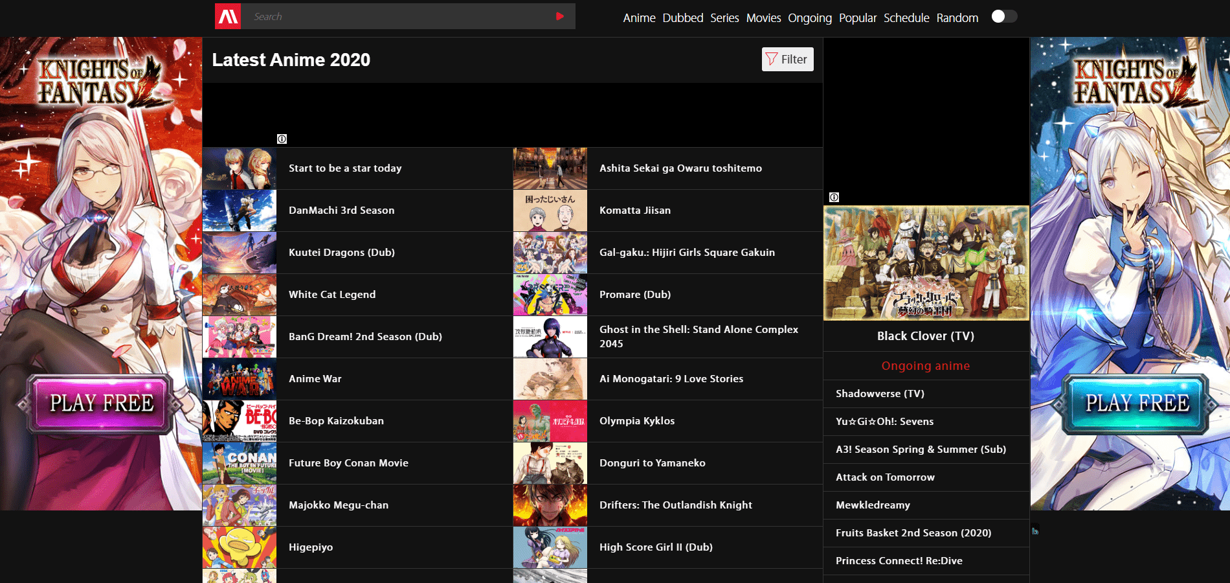Open Komatta Jiisan link

coord(635,211)
